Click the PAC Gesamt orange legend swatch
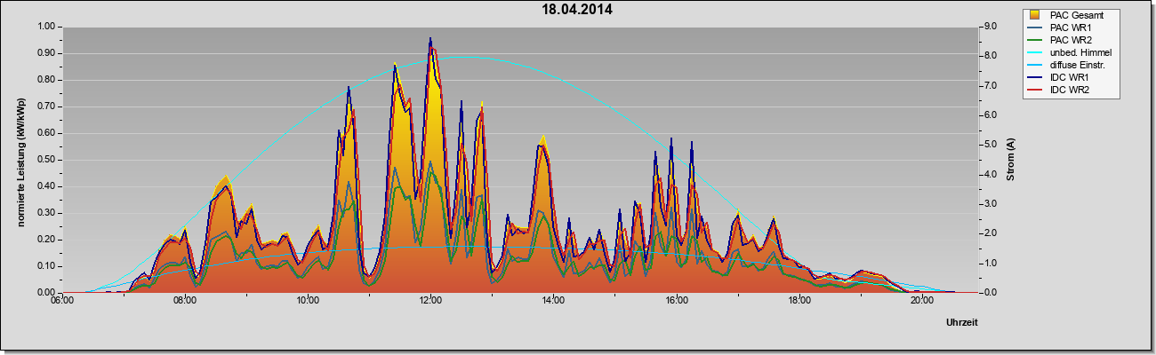The height and width of the screenshot is (355, 1156). (1037, 15)
